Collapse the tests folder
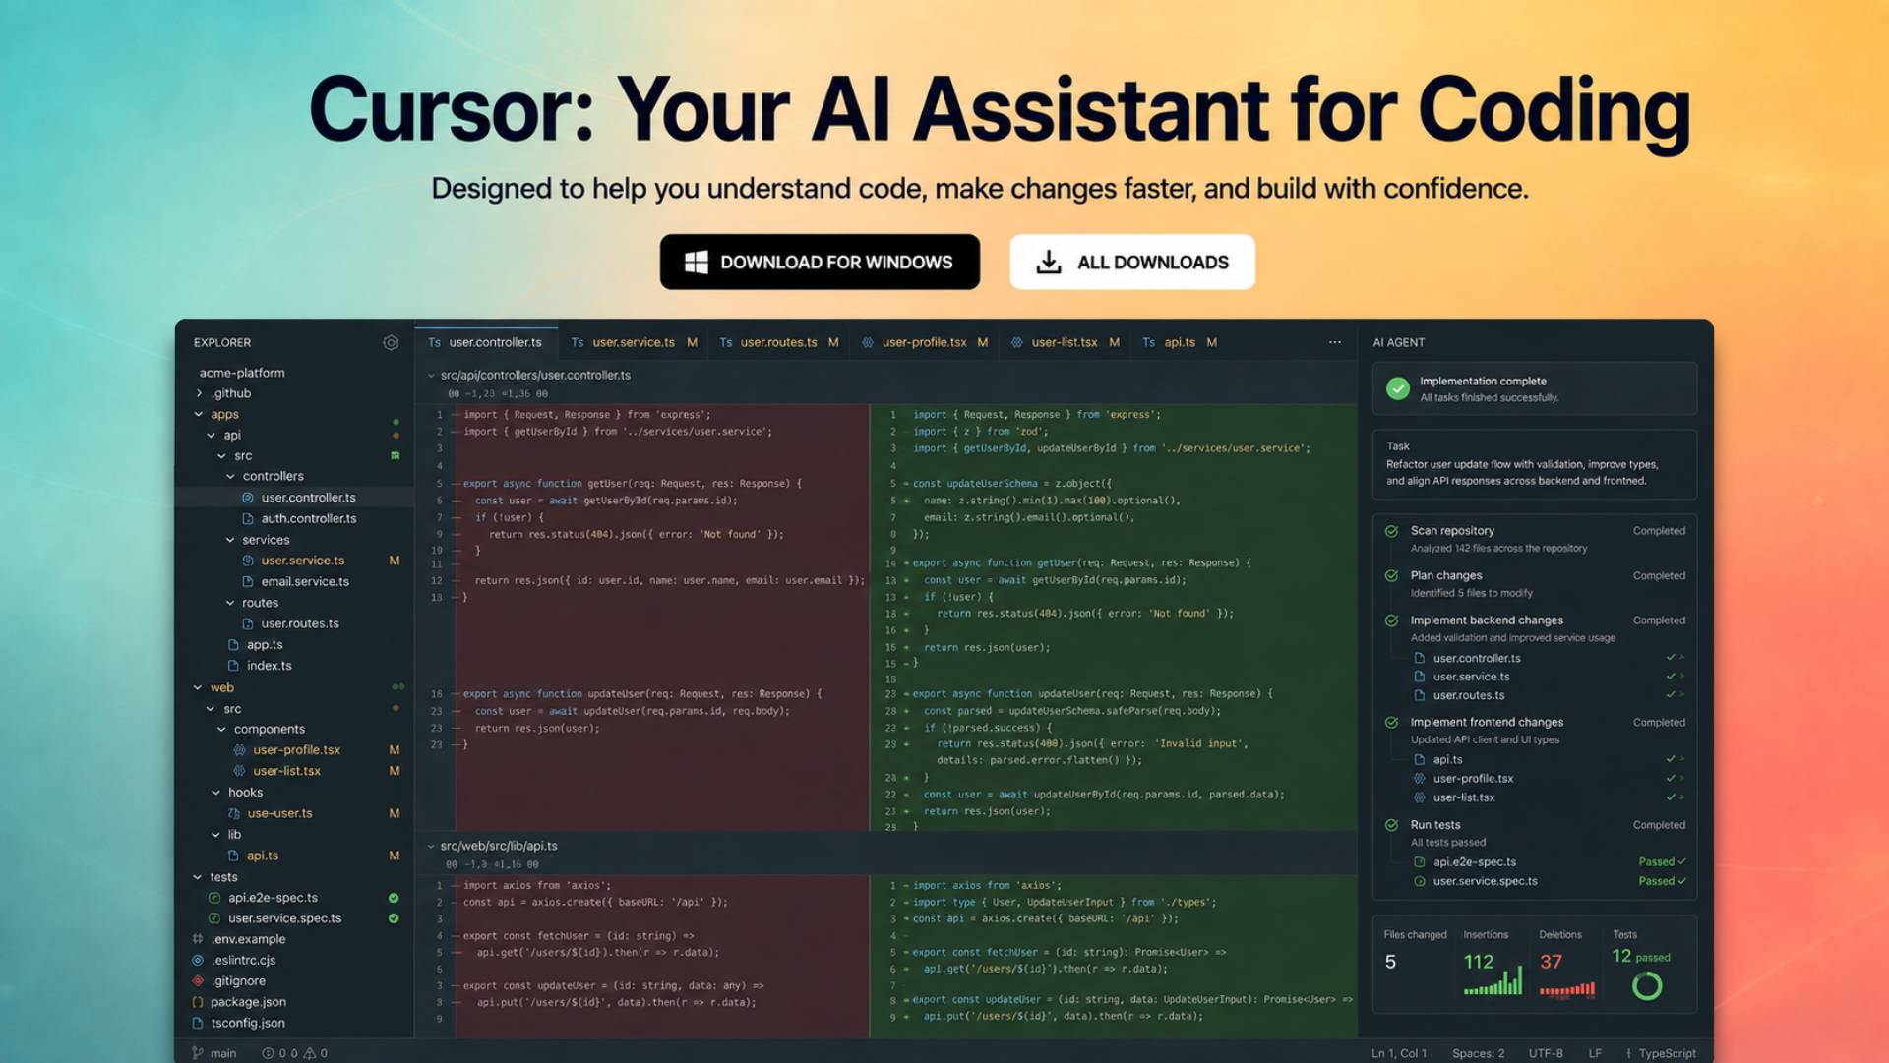Image resolution: width=1889 pixels, height=1063 pixels. click(x=199, y=876)
